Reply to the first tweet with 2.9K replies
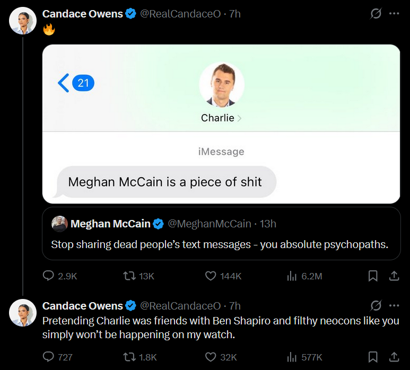 pyautogui.click(x=60, y=276)
